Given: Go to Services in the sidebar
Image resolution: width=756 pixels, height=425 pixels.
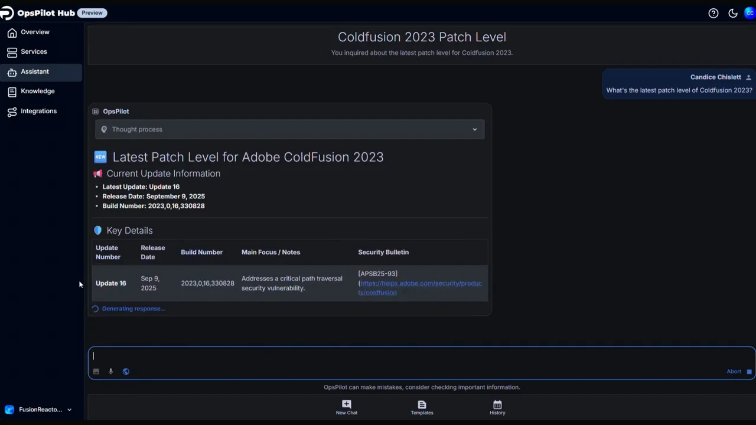Looking at the screenshot, I should [x=34, y=52].
